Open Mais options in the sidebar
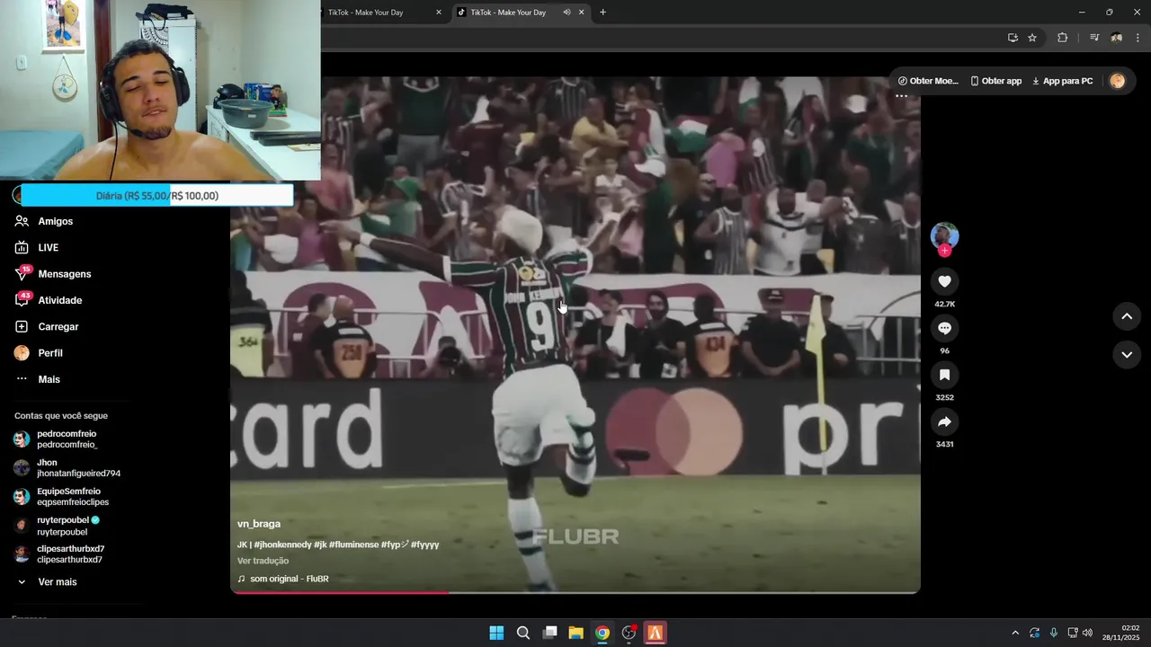This screenshot has height=647, width=1151. click(49, 379)
